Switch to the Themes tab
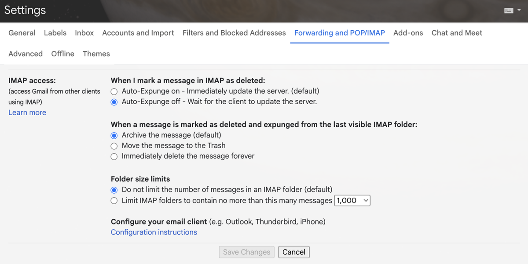Viewport: 528px width, 264px height. click(x=96, y=54)
